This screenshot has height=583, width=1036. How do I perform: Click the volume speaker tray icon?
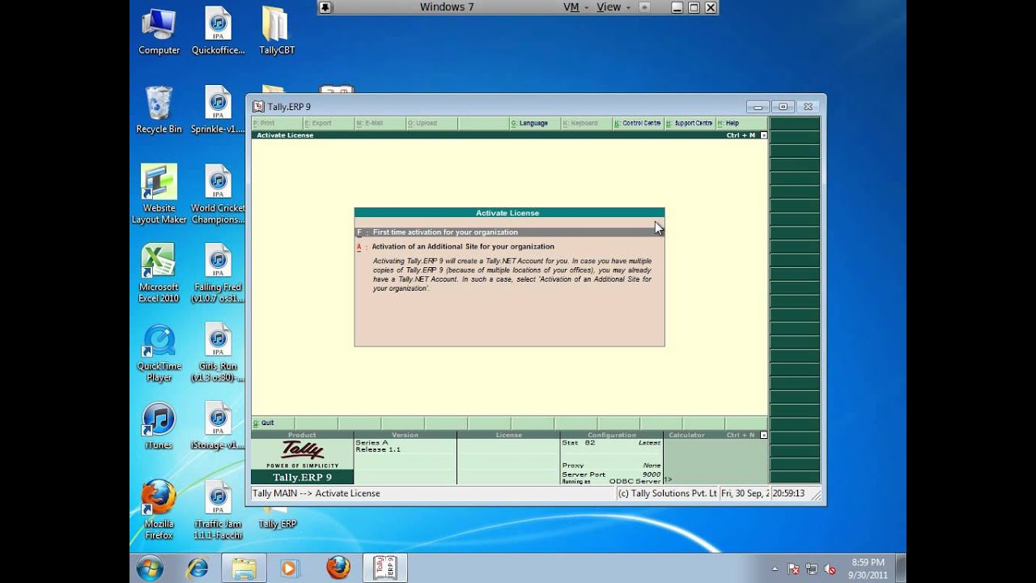tap(830, 569)
